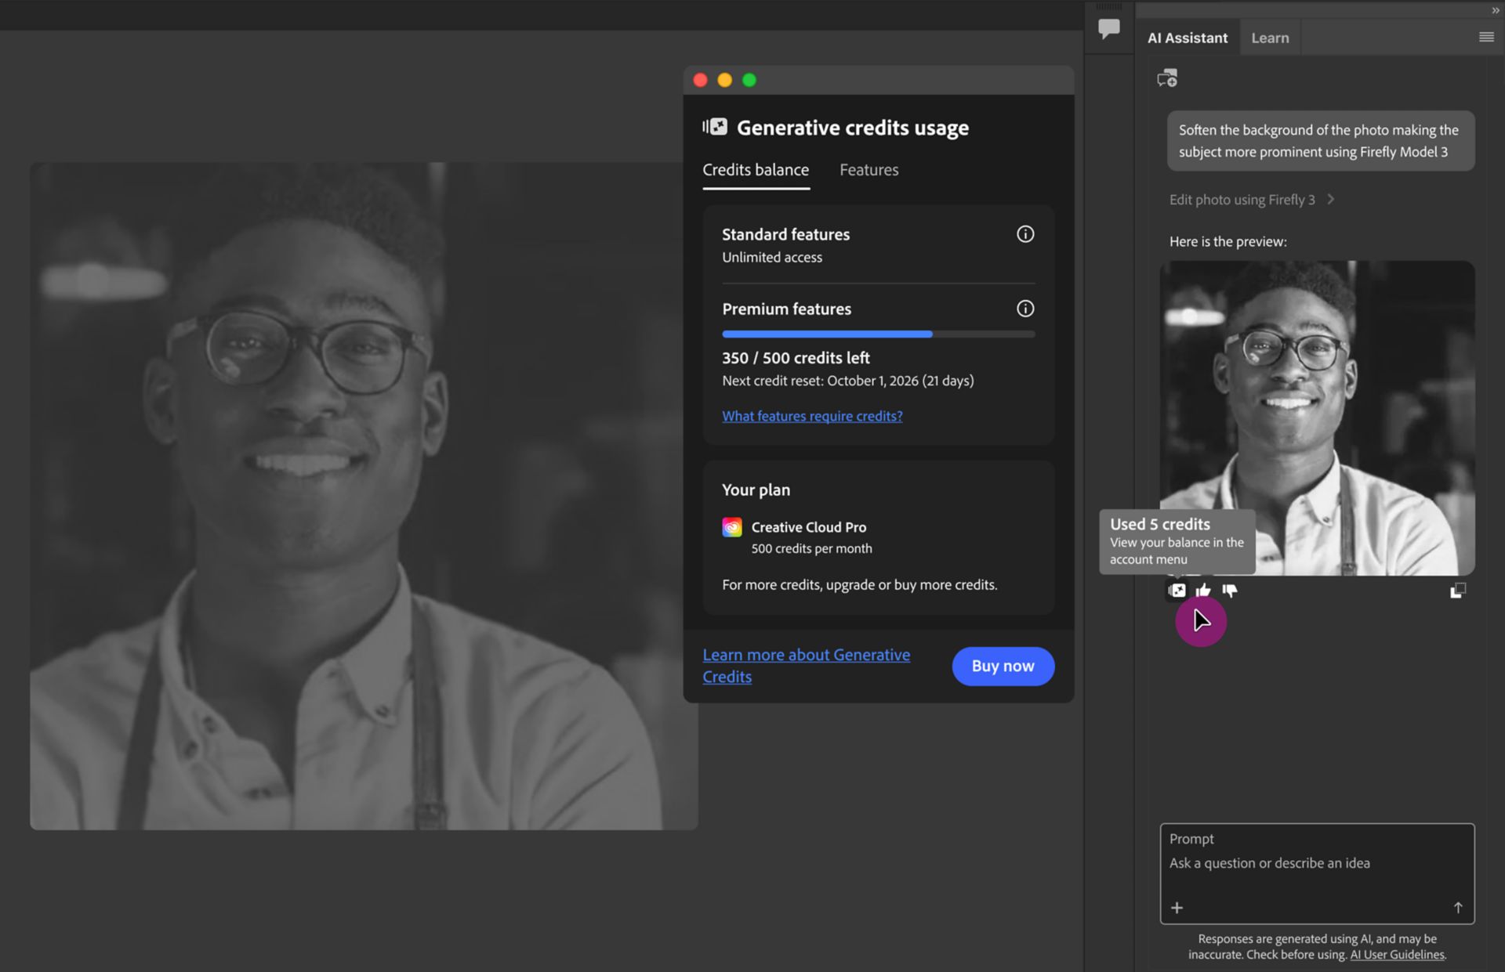1505x972 pixels.
Task: Click the generative credits icon below the preview
Action: pyautogui.click(x=1177, y=591)
